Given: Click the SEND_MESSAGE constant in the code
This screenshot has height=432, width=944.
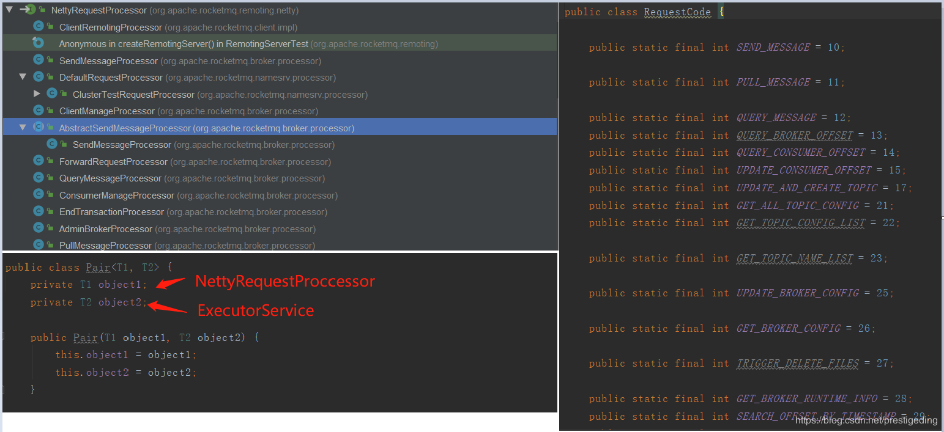Looking at the screenshot, I should [773, 47].
